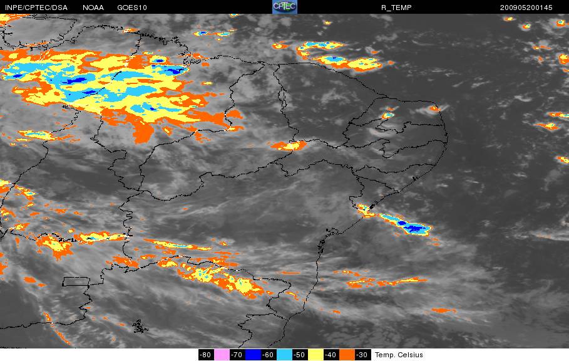Image resolution: width=569 pixels, height=361 pixels.
Task: Click the CPTEC logo in the header
Action: click(x=285, y=6)
